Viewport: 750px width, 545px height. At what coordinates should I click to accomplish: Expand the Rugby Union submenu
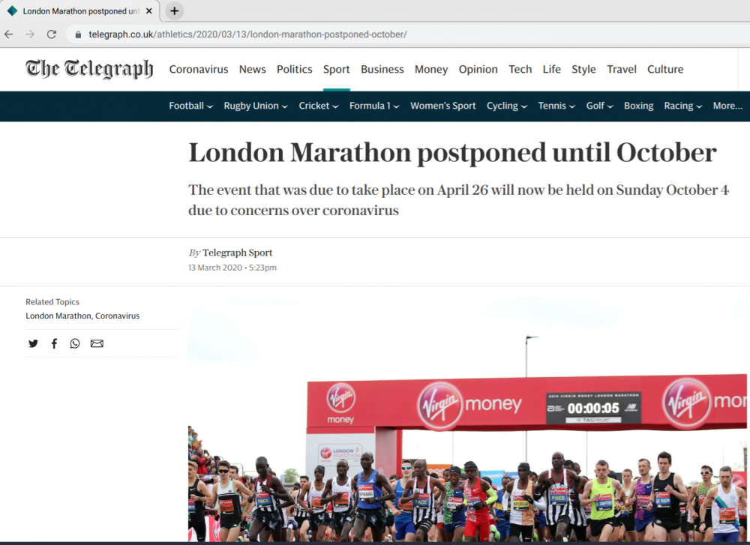pyautogui.click(x=256, y=106)
